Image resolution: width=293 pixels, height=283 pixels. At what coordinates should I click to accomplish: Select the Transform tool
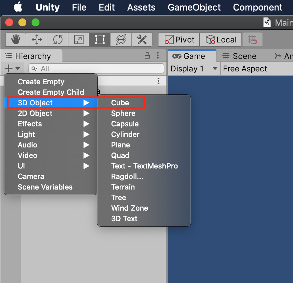point(120,39)
